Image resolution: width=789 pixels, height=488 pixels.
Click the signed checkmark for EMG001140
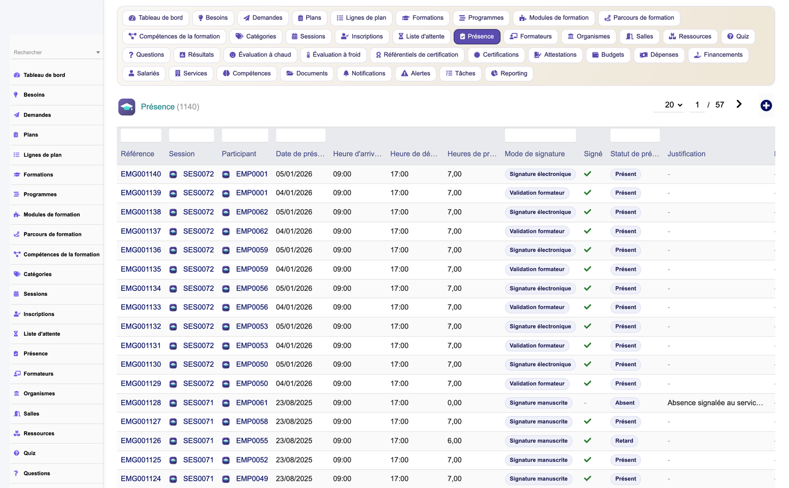pyautogui.click(x=588, y=174)
